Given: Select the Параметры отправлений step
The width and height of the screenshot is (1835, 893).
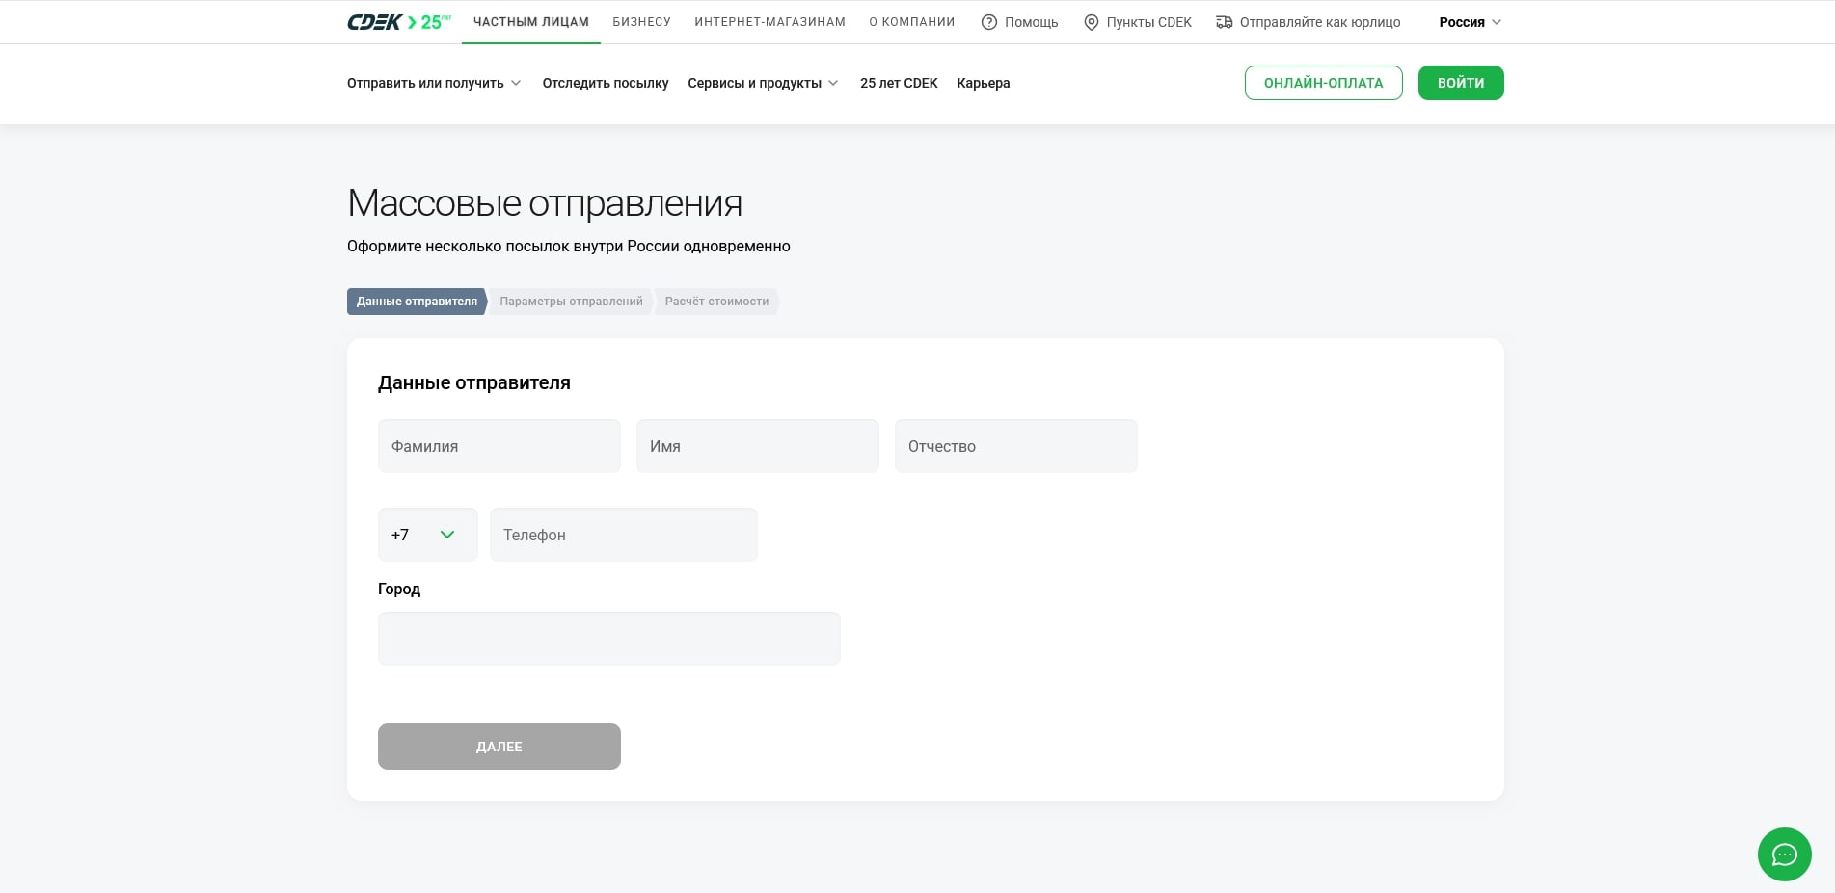Looking at the screenshot, I should coord(571,302).
